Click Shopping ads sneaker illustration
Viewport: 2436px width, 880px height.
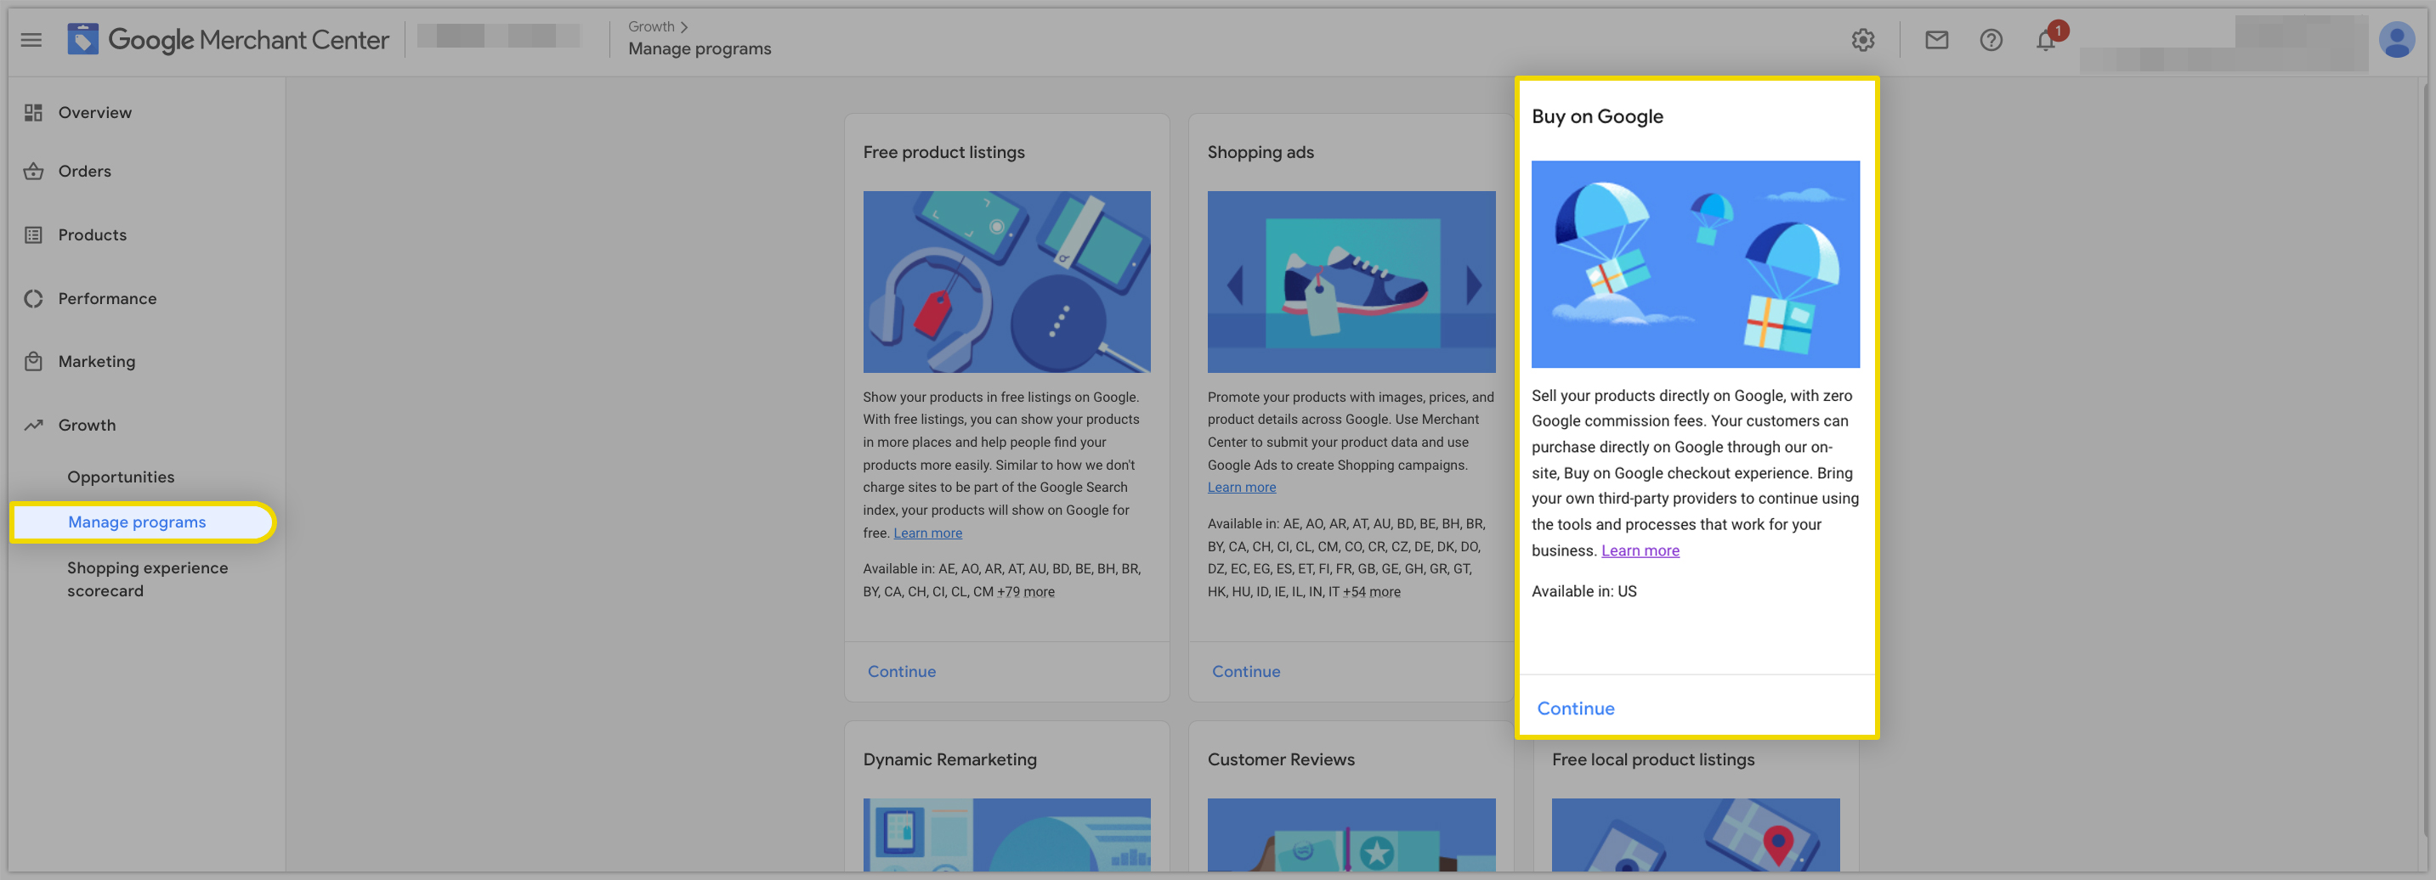coord(1351,282)
